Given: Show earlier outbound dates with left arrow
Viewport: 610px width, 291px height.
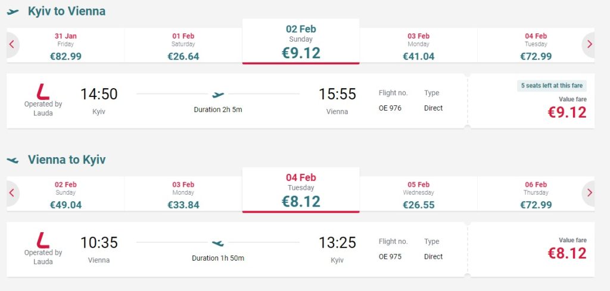Looking at the screenshot, I should (12, 44).
